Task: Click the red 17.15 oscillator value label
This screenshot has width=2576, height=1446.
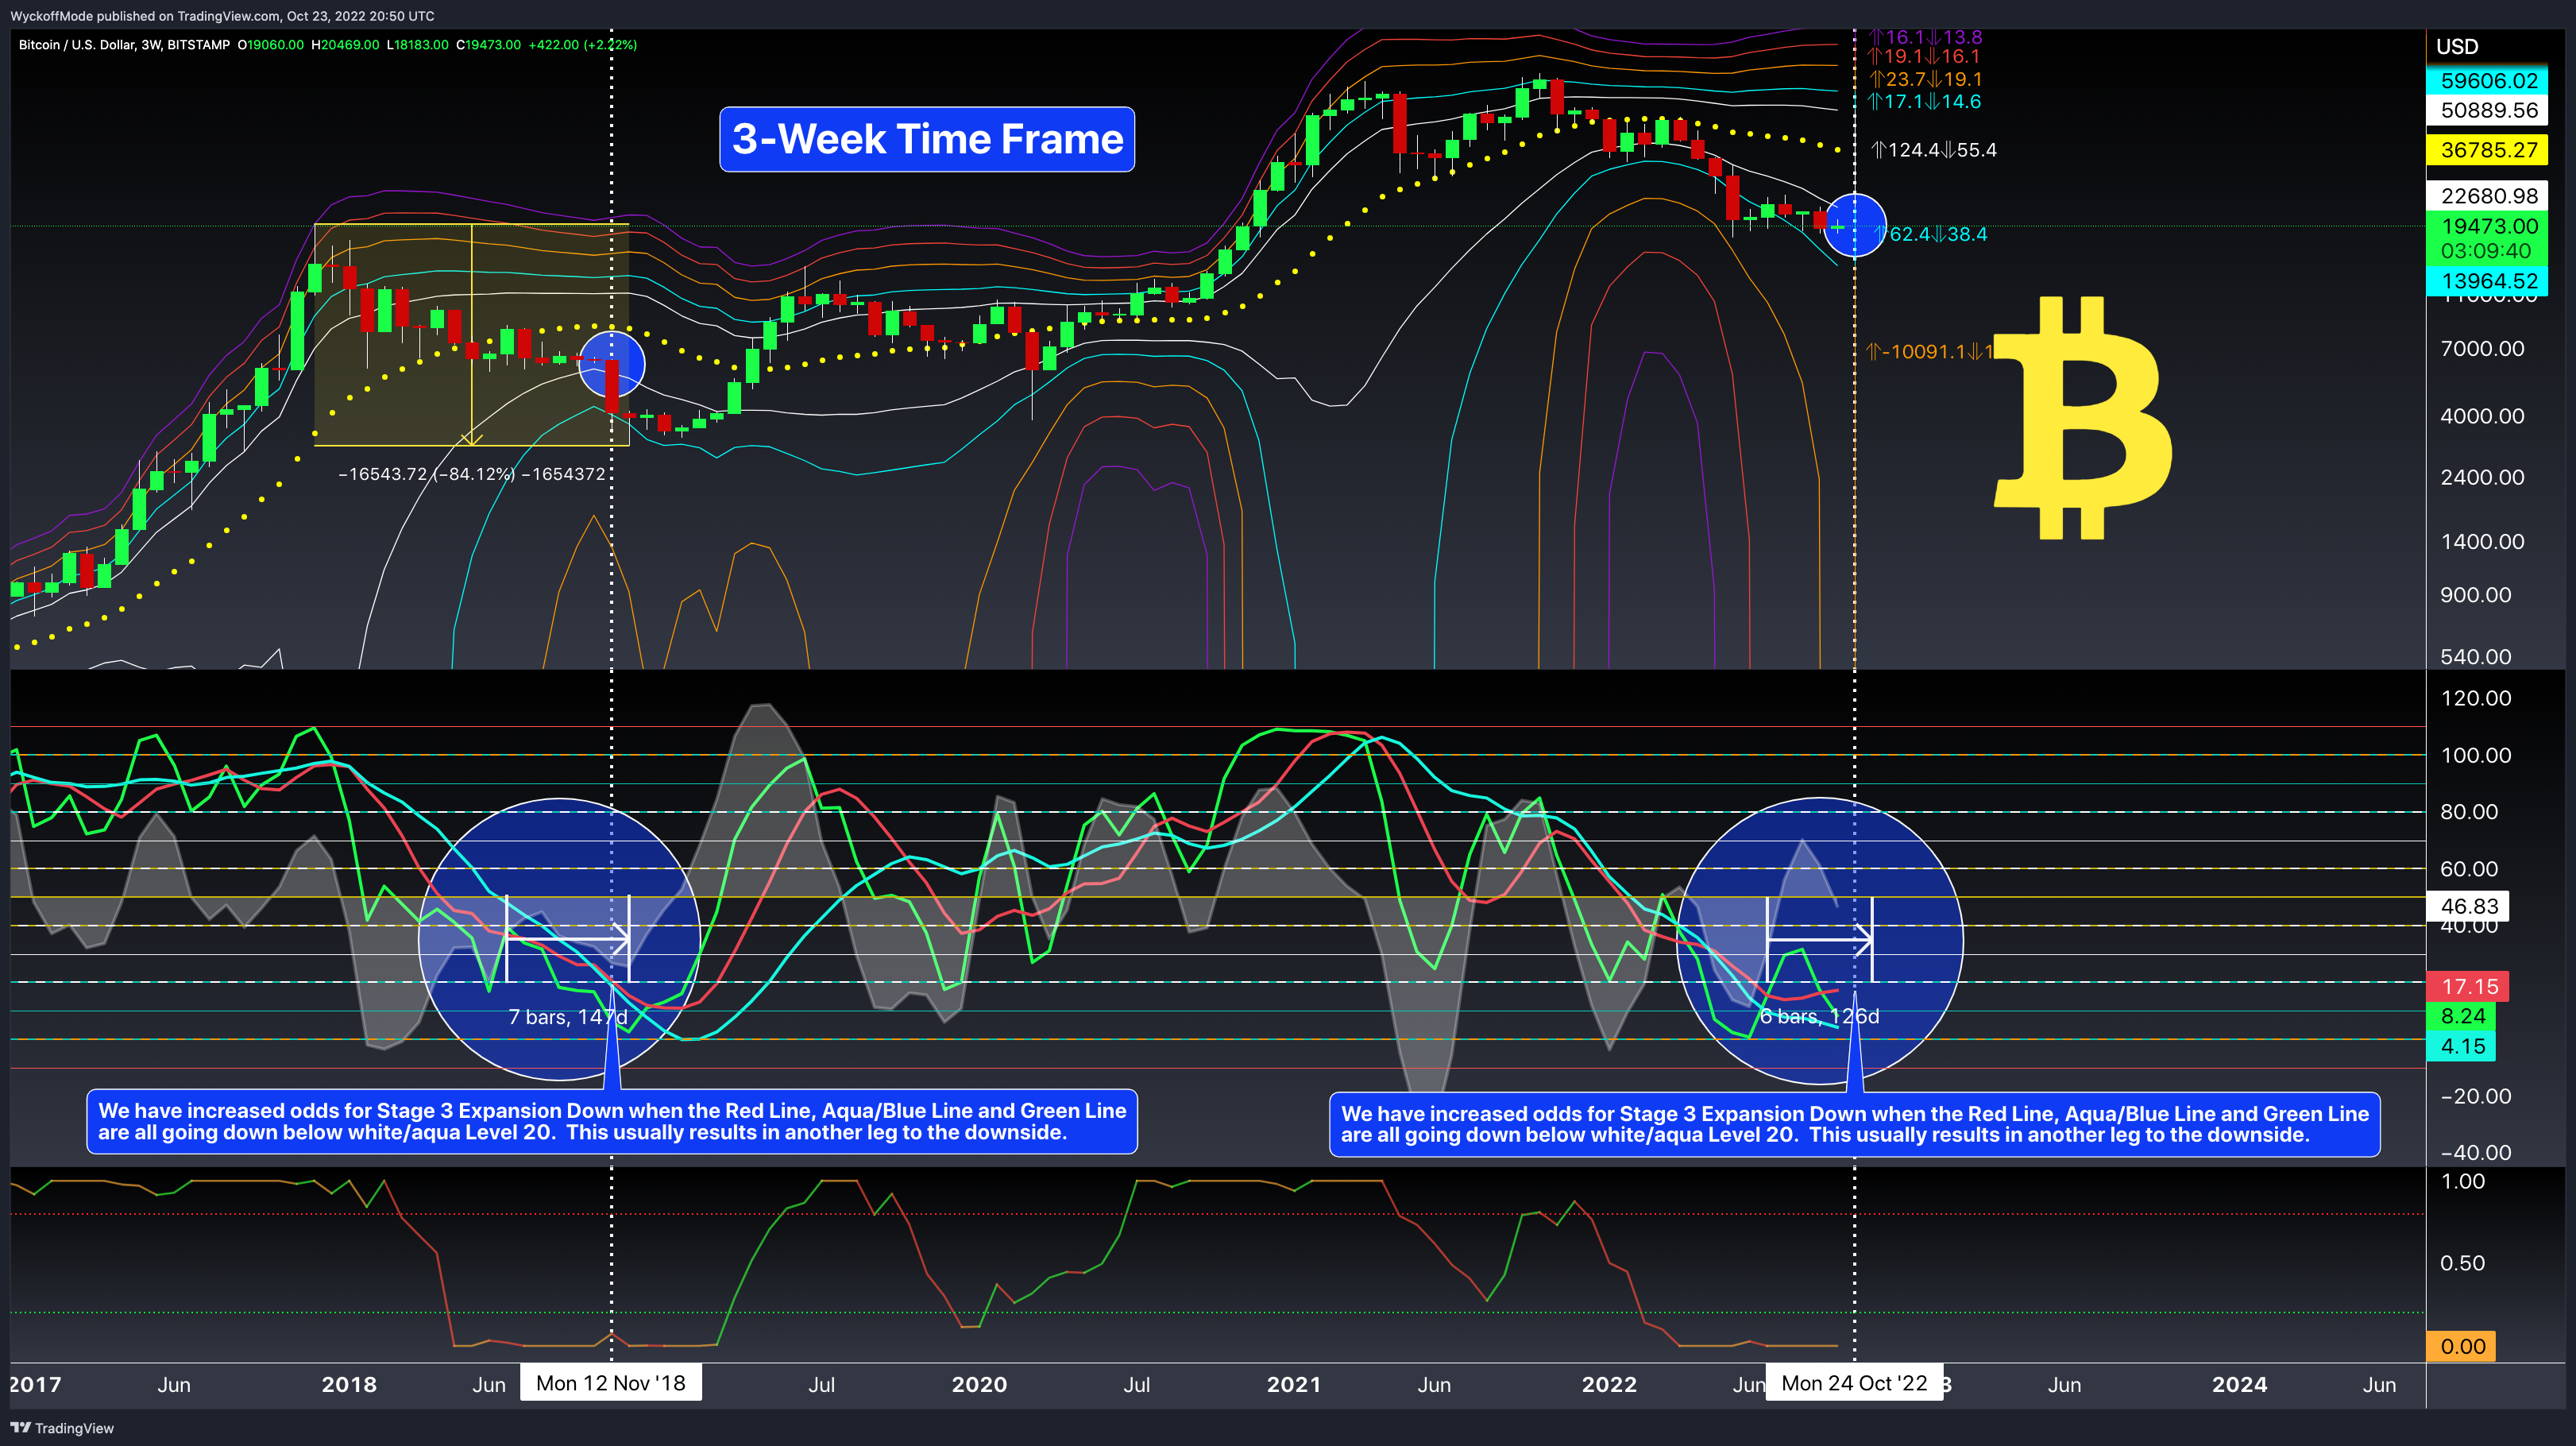Action: point(2468,987)
